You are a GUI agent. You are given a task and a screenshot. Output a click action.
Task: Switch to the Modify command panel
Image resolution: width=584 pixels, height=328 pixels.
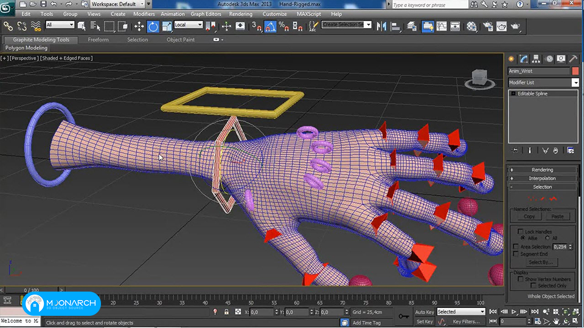(524, 59)
